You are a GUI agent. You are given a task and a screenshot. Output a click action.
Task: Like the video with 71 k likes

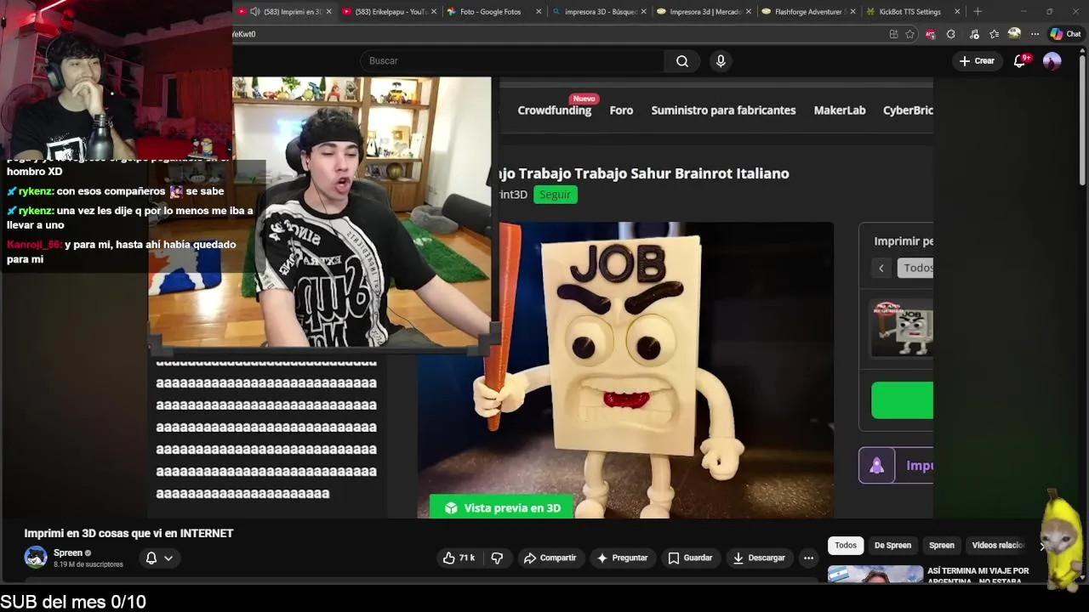[458, 558]
